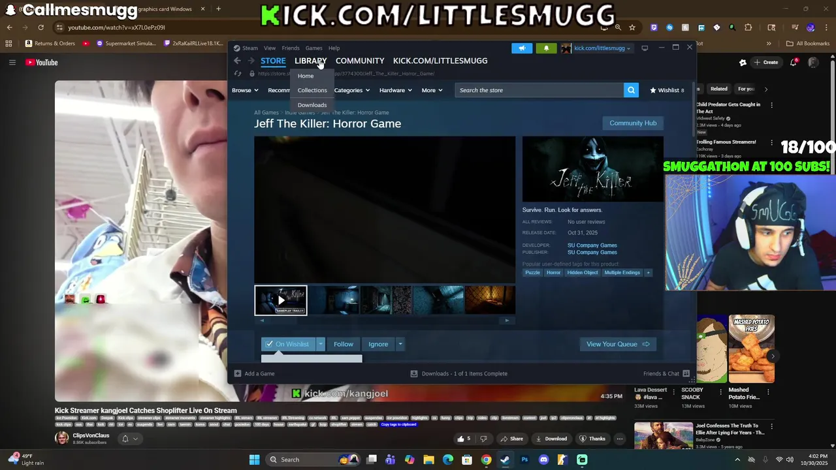The width and height of the screenshot is (836, 470).
Task: Open YouTube hamburger guide menu
Action: point(12,63)
